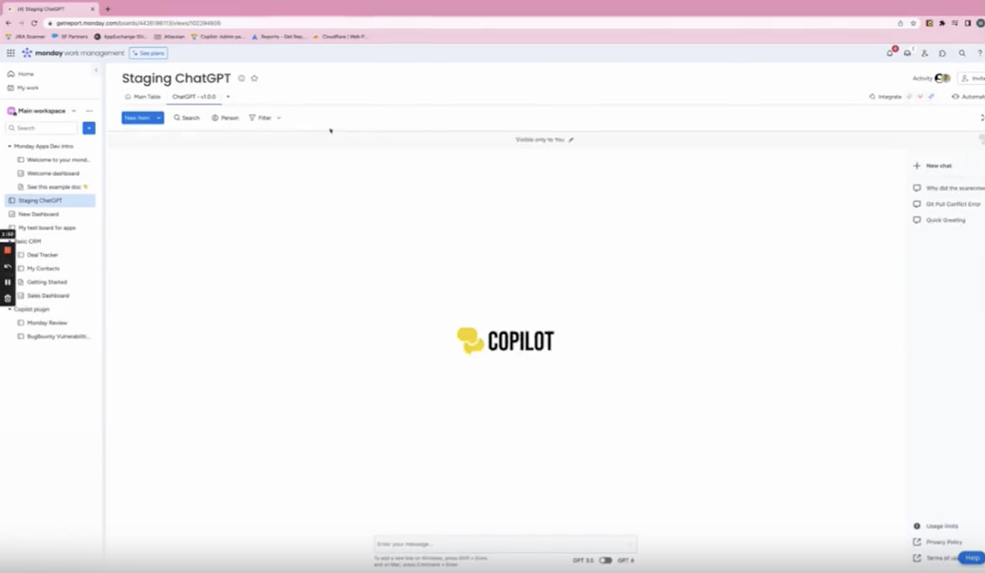Open the question mark help icon
The height and width of the screenshot is (573, 985).
click(x=980, y=53)
